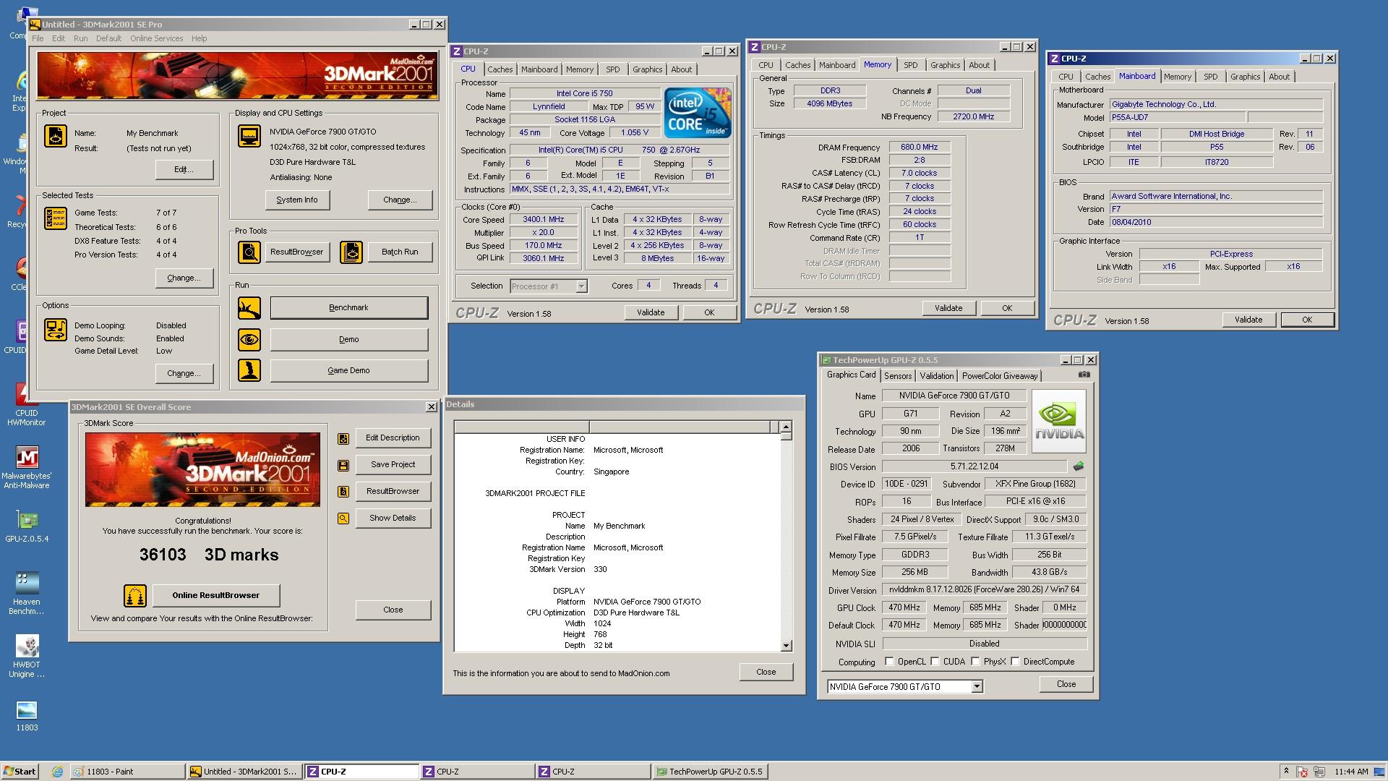Viewport: 1388px width, 781px height.
Task: Click the GPU-Z screenshot camera icon
Action: tap(1084, 375)
